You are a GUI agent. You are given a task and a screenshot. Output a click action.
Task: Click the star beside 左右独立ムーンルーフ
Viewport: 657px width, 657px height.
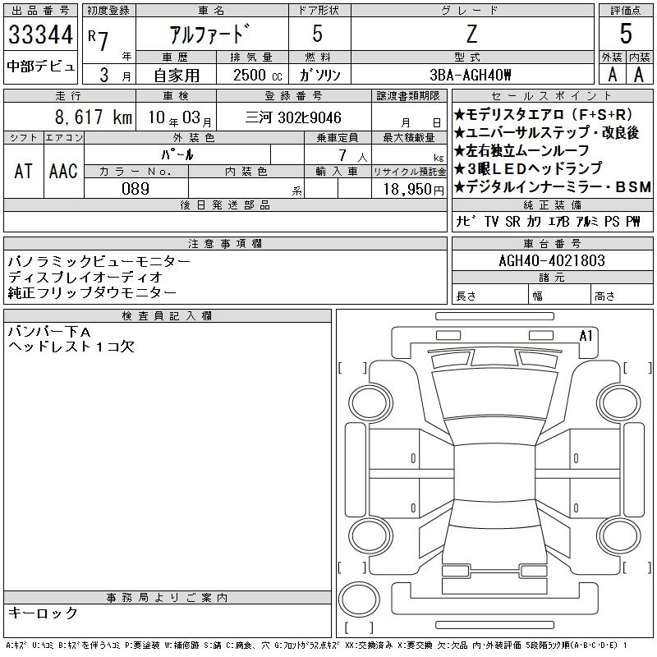[x=460, y=151]
